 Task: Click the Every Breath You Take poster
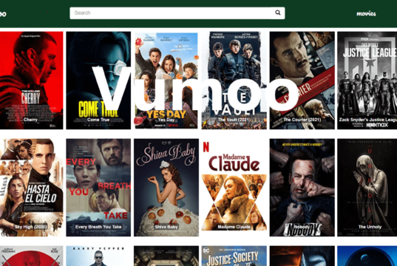click(x=98, y=188)
